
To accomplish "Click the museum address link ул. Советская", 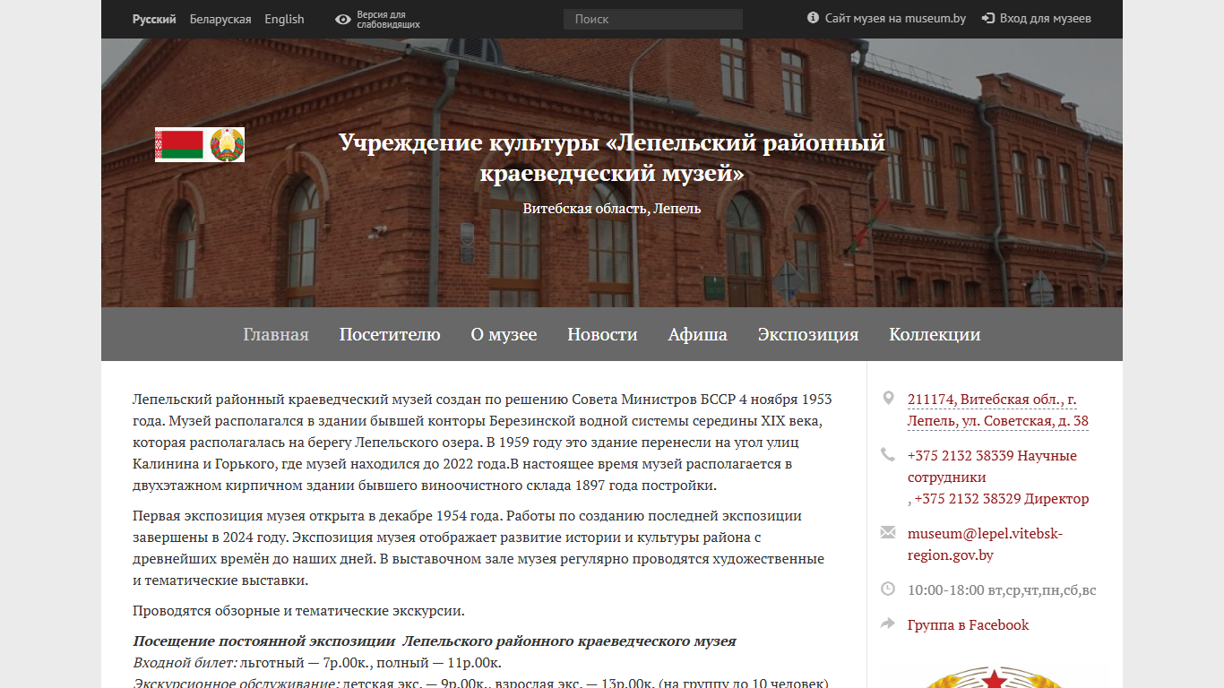I will (998, 410).
